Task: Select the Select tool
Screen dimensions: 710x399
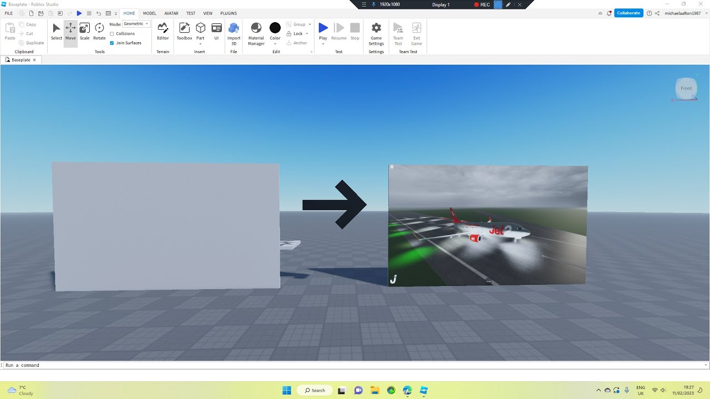Action: tap(57, 32)
